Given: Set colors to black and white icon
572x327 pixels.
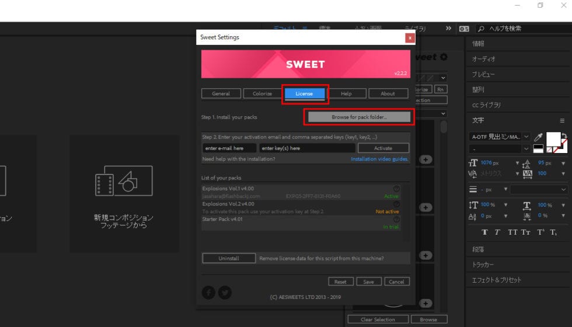Looking at the screenshot, I should tap(538, 148).
